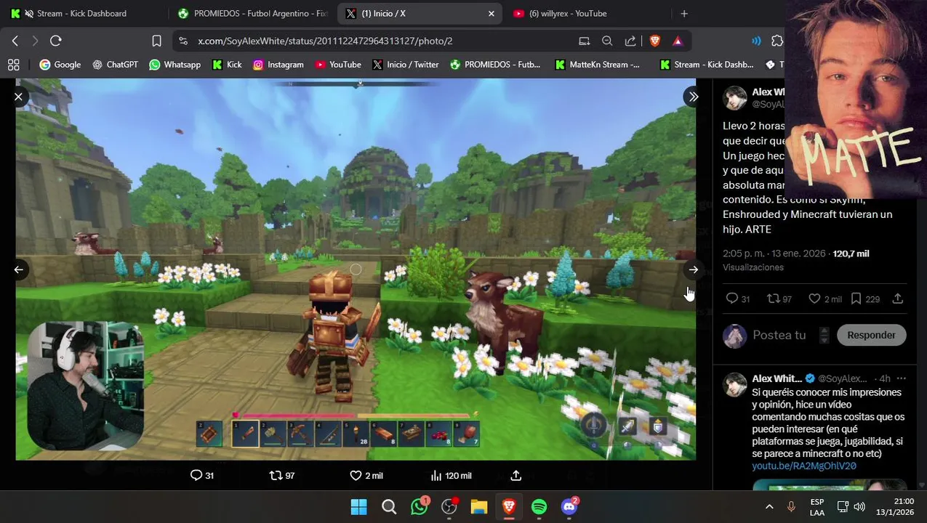Image resolution: width=927 pixels, height=523 pixels.
Task: View analytics 120 mil under photo
Action: click(451, 475)
